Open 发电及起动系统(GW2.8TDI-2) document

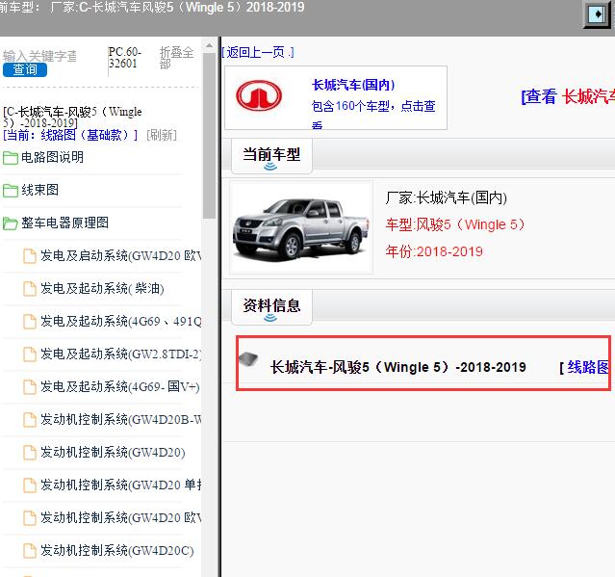(121, 354)
